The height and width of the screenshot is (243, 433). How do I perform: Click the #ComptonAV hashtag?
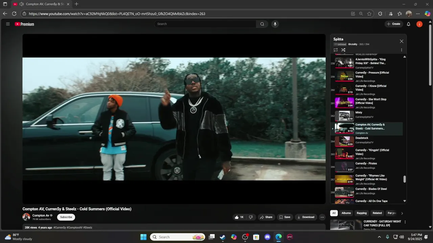click(74, 228)
